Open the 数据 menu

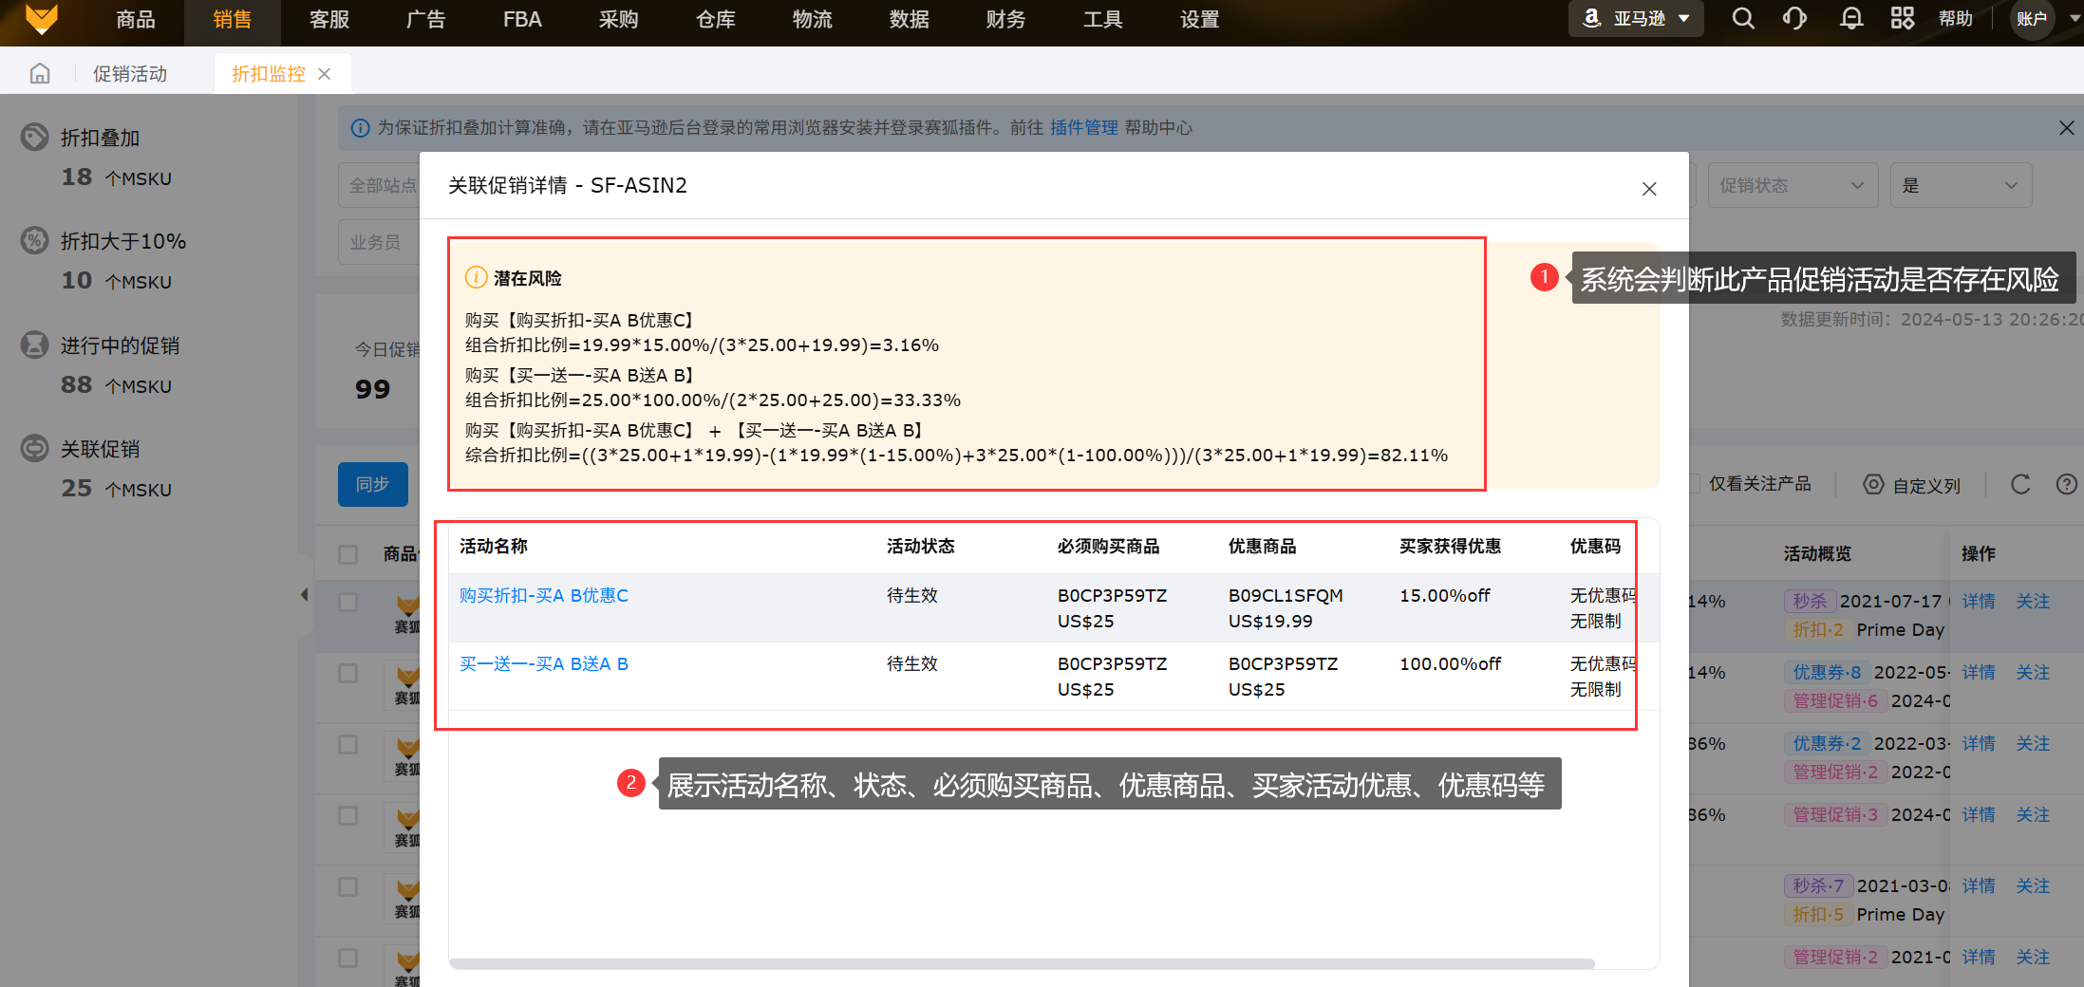910,19
